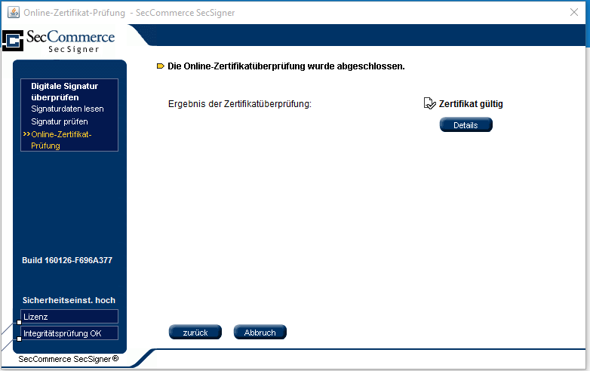Click the SecCommerce SecSigner footer text
Image resolution: width=590 pixels, height=371 pixels.
(69, 359)
